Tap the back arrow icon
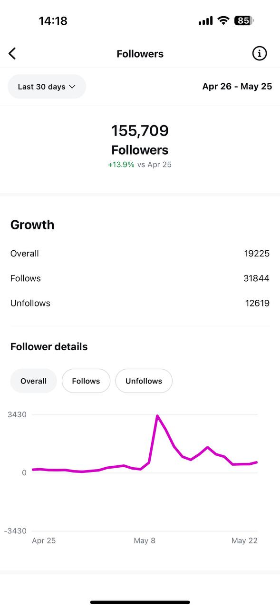Image resolution: width=280 pixels, height=609 pixels. click(x=12, y=54)
